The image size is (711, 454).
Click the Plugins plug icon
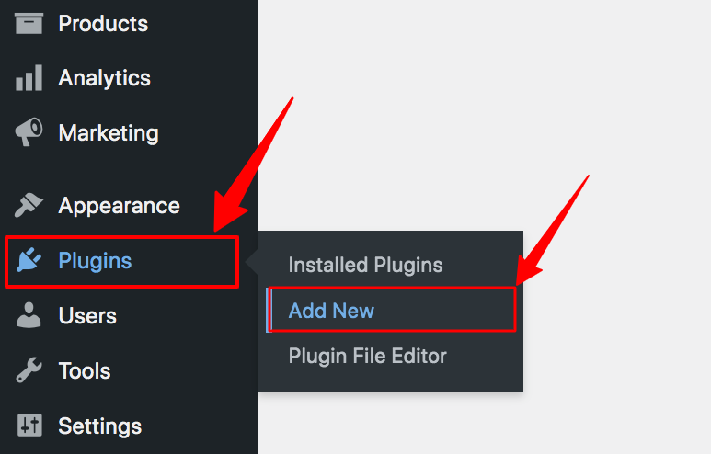(x=29, y=260)
